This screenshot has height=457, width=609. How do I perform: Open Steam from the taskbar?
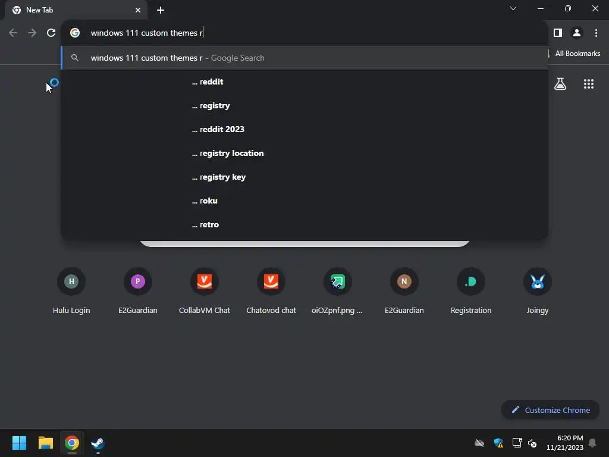98,443
